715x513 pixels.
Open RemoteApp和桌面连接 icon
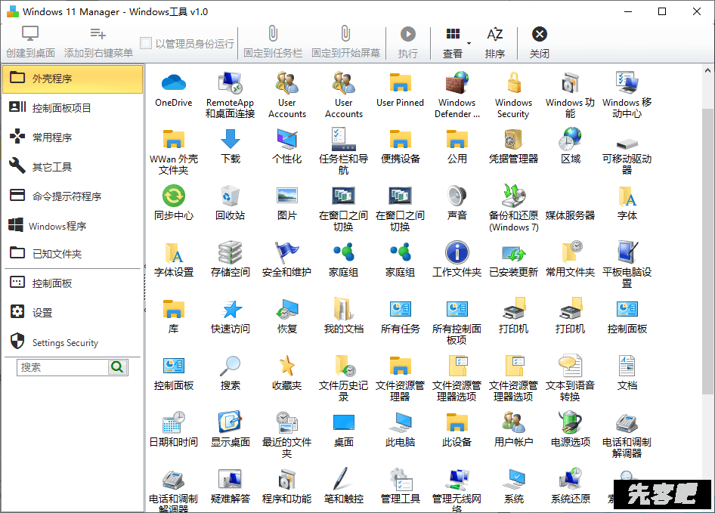(x=231, y=83)
